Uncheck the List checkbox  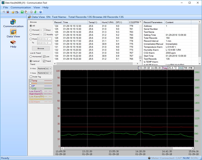44,57
